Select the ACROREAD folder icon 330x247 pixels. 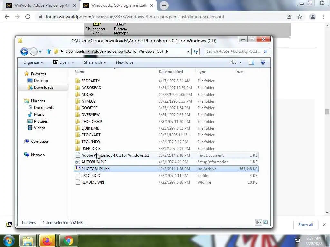click(77, 87)
